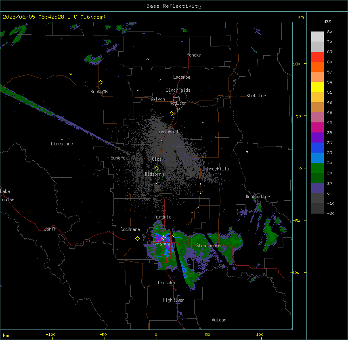Click the dBZ legend heading

(327, 21)
